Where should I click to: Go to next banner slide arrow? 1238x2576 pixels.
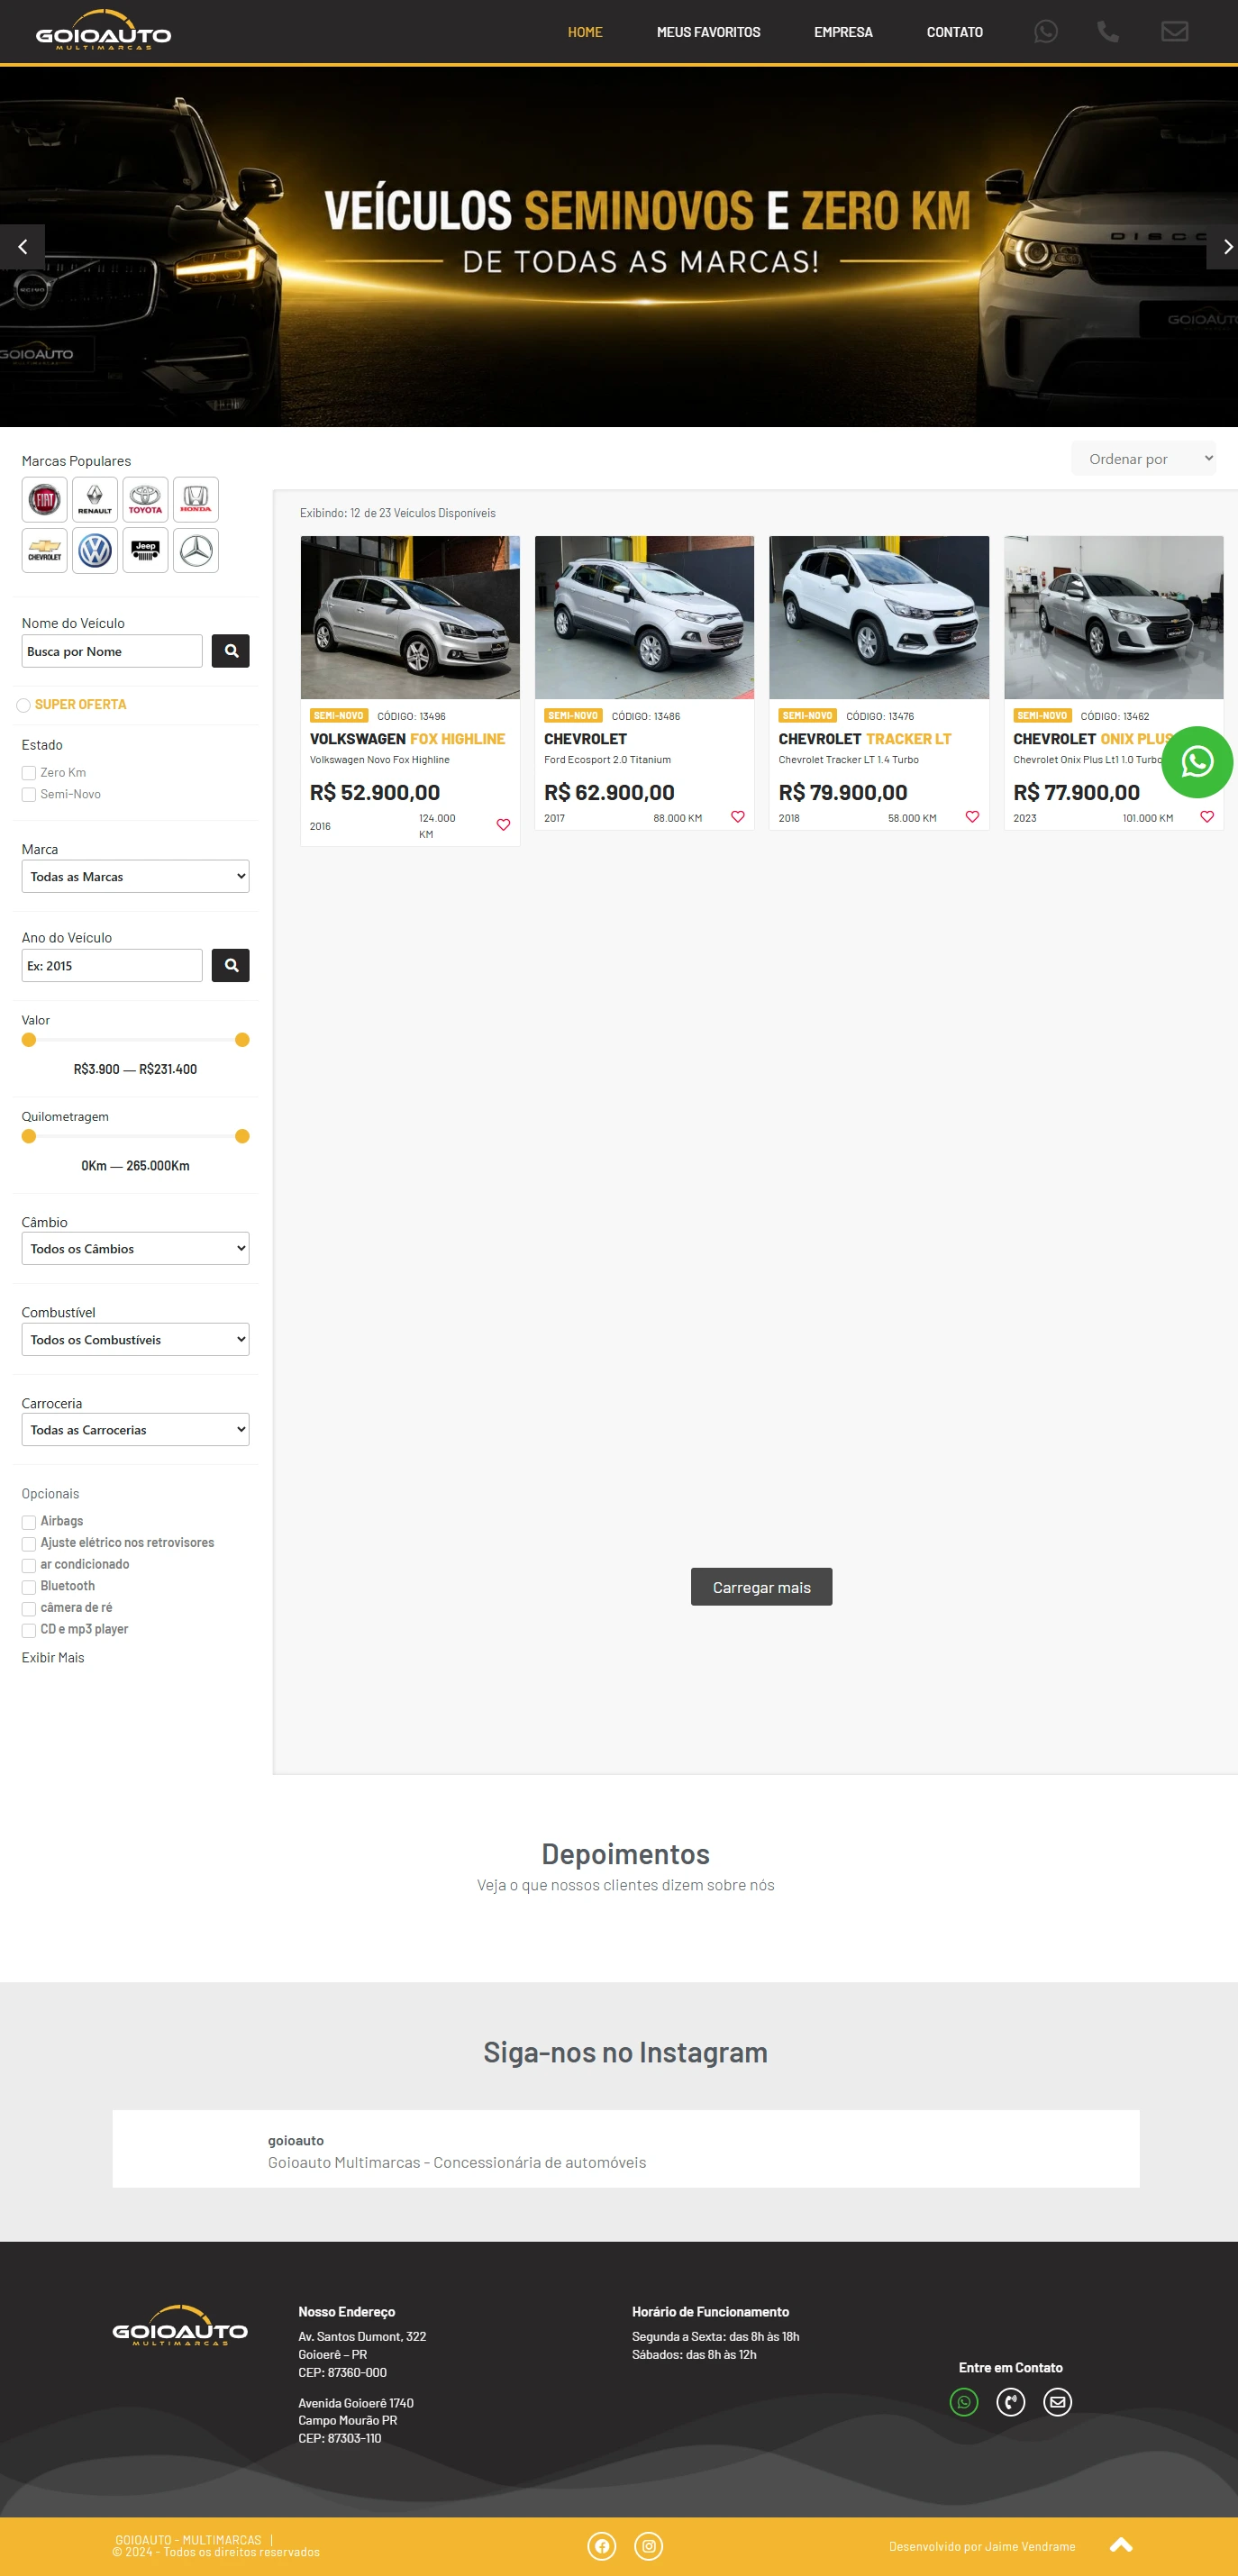(1224, 247)
